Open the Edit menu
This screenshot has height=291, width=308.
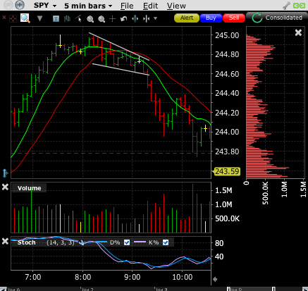pos(150,6)
